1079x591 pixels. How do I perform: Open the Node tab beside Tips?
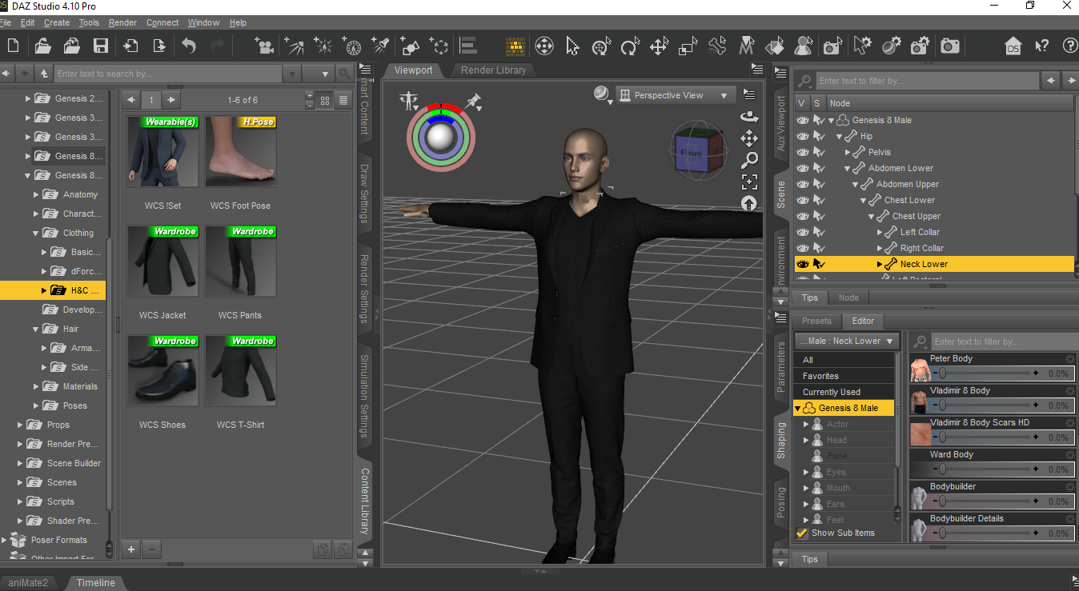tap(848, 297)
